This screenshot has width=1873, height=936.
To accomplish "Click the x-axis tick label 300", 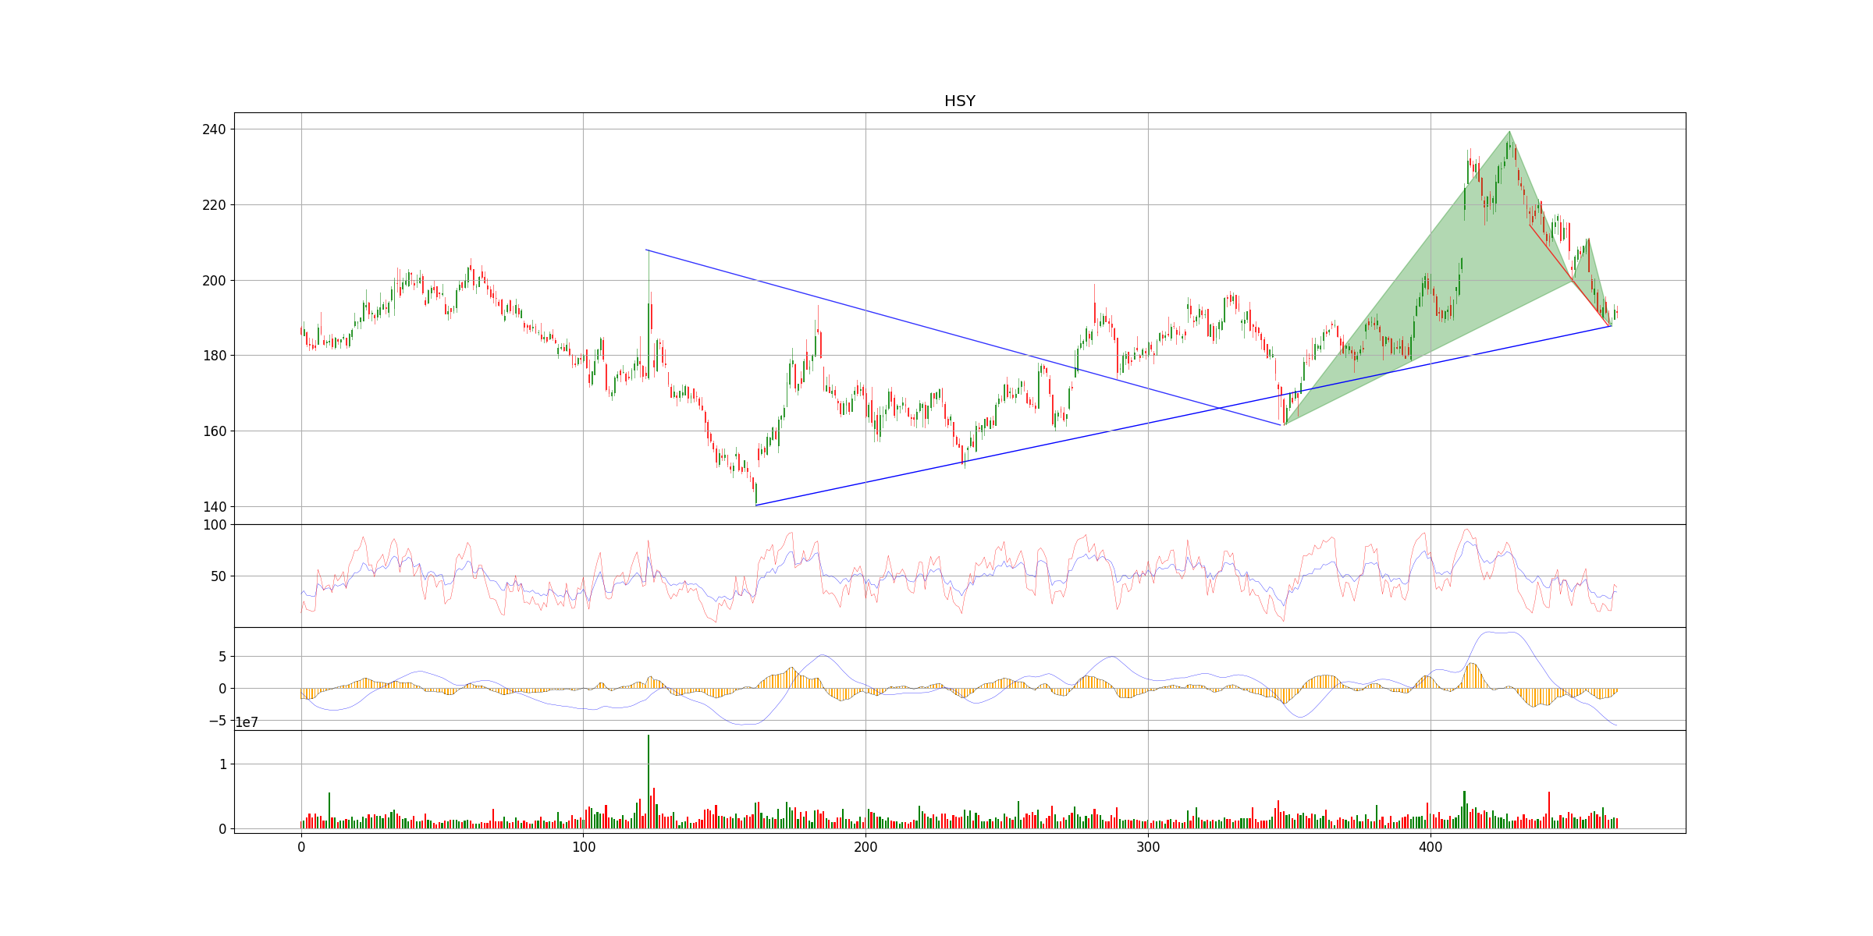I will 1148,847.
